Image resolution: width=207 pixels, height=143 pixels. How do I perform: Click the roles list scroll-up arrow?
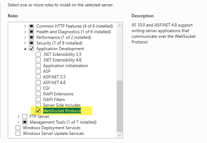pos(120,25)
